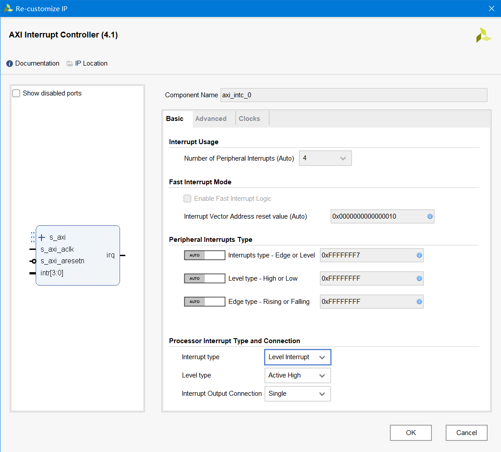501x452 pixels.
Task: Click Edge type Rising or Falling value field
Action: 372,302
